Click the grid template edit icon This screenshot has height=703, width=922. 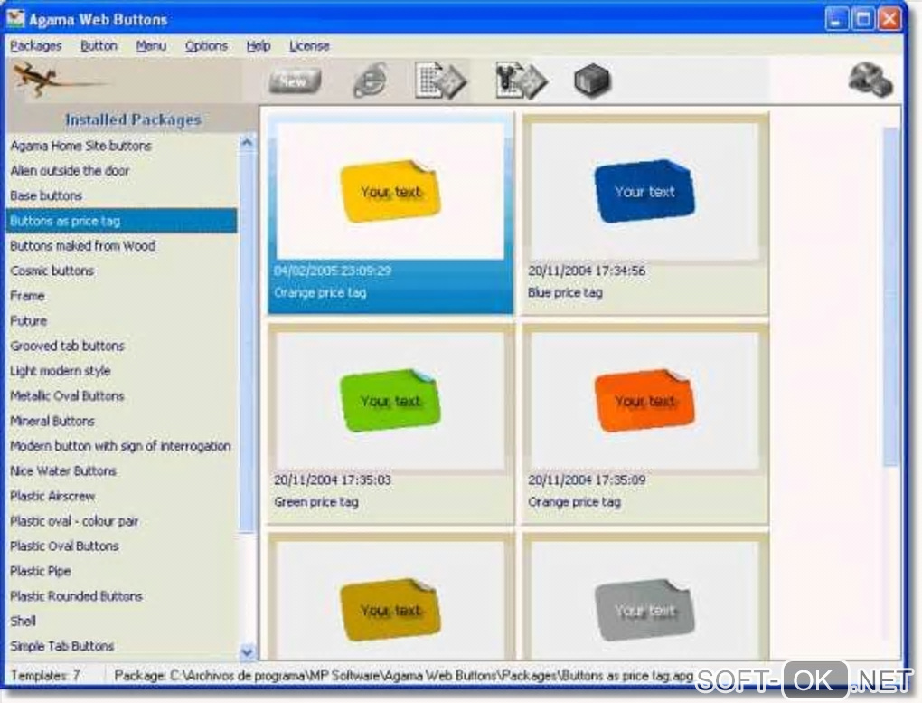coord(440,81)
